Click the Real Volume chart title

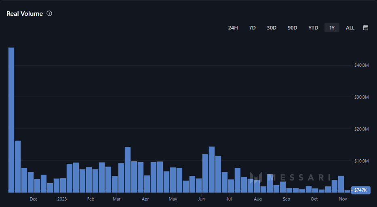coord(25,13)
